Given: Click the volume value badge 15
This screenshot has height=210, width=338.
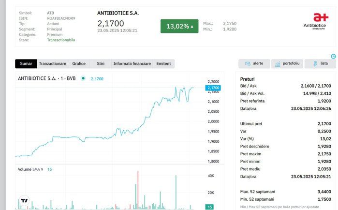Looking at the screenshot, I should (209, 207).
